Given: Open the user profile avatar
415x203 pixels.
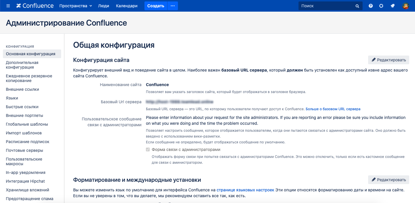Looking at the screenshot, I should click(406, 6).
